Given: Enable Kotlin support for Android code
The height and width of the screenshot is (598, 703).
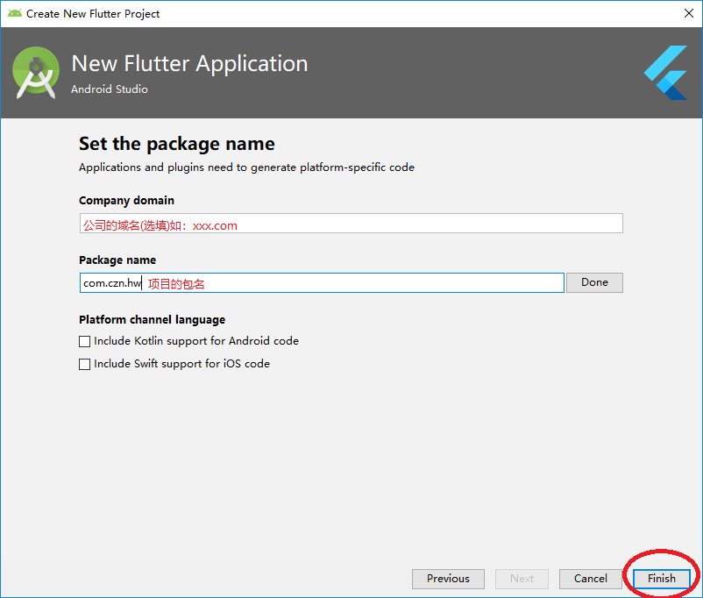Looking at the screenshot, I should pyautogui.click(x=84, y=341).
